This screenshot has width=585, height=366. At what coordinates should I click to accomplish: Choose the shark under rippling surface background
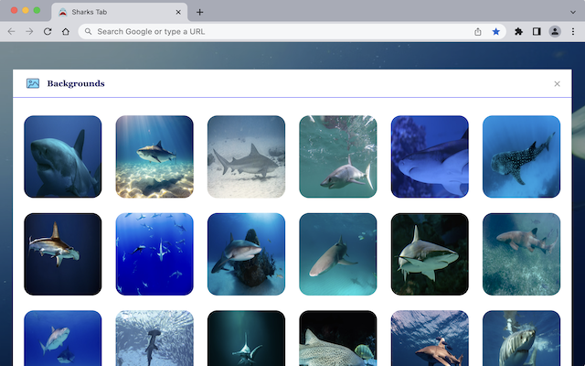(430, 339)
